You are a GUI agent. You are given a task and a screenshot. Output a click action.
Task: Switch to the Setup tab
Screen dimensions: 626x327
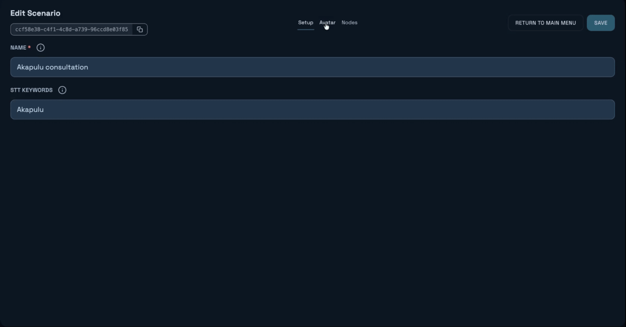[x=306, y=22]
